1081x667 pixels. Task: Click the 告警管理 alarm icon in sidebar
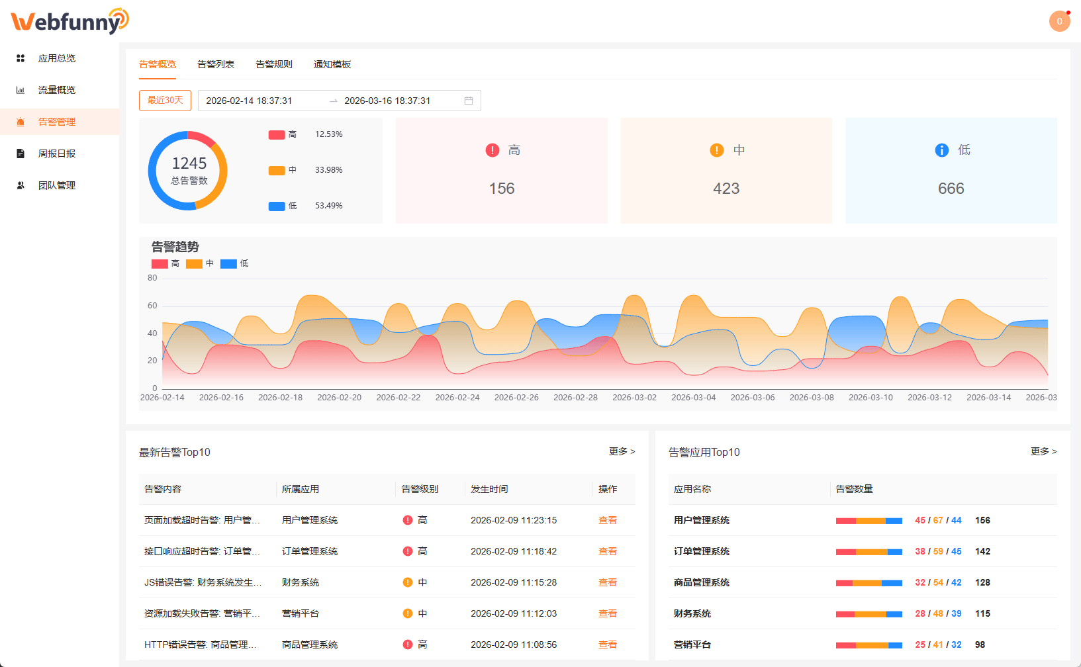point(21,122)
